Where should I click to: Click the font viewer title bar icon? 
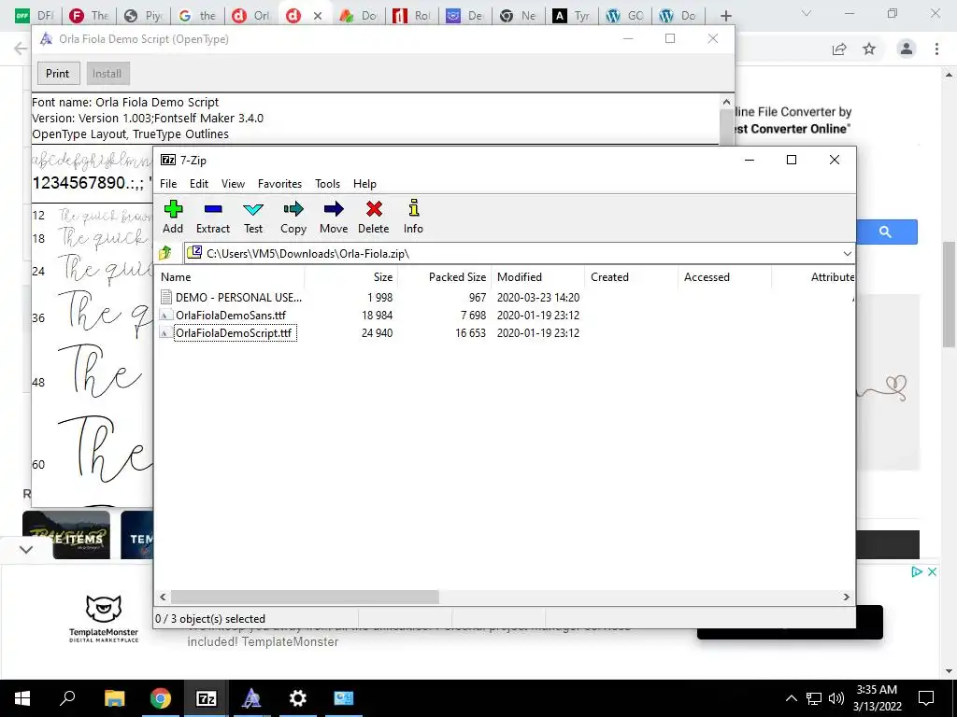(47, 39)
